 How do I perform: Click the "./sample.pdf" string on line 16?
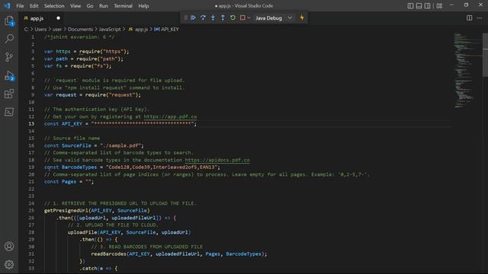click(x=120, y=145)
